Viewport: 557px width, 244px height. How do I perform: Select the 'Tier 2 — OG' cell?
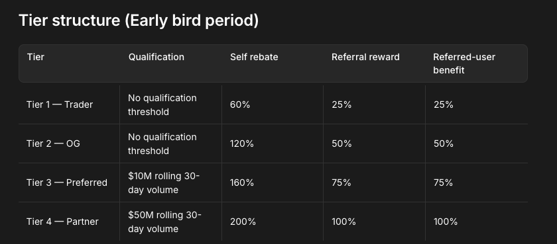click(x=53, y=143)
